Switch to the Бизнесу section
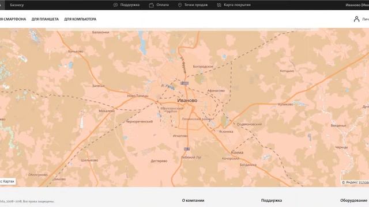 click(x=17, y=5)
